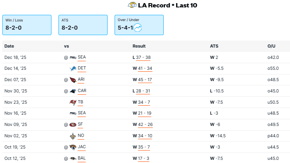The width and height of the screenshot is (290, 163).
Task: Select the Over / Under stat card
Action: (x=139, y=25)
